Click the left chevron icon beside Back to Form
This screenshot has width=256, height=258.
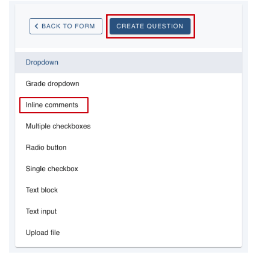coord(36,26)
